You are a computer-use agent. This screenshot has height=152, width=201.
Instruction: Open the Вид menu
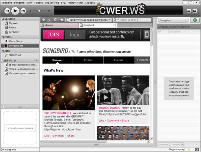tap(63, 3)
